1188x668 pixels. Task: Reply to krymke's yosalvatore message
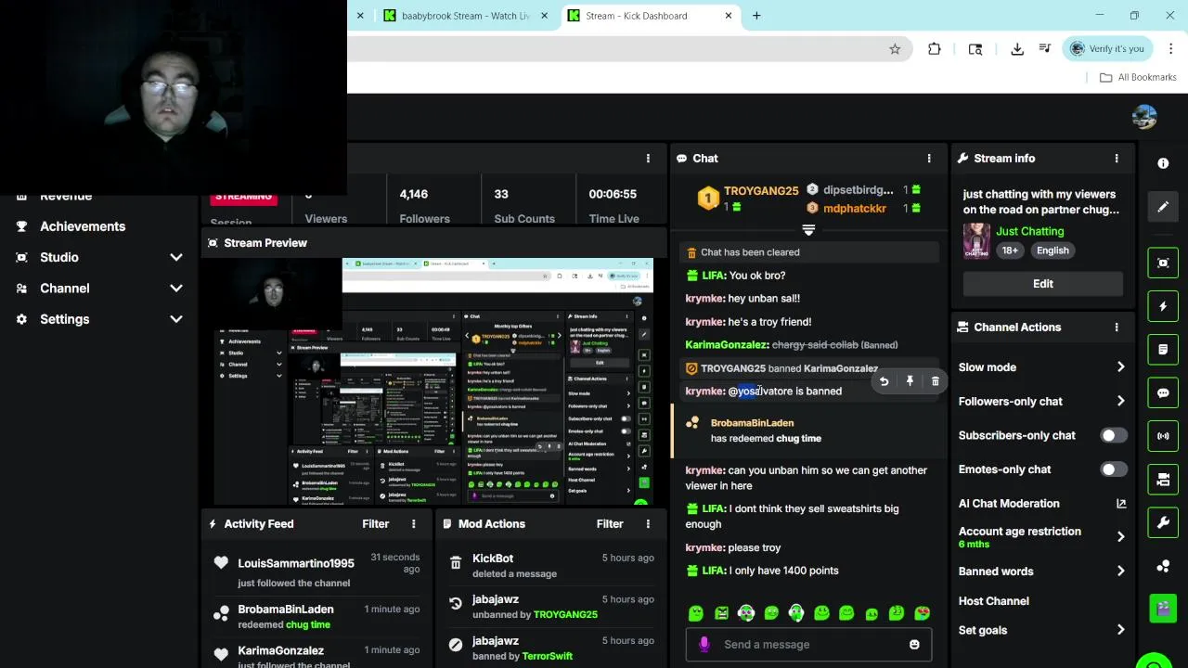884,381
